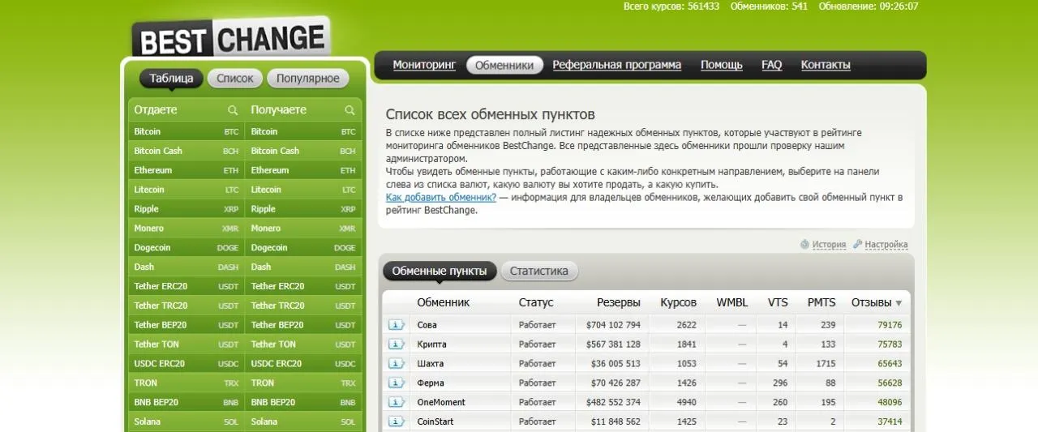Open info icon for Ферма exchanger

coord(396,383)
